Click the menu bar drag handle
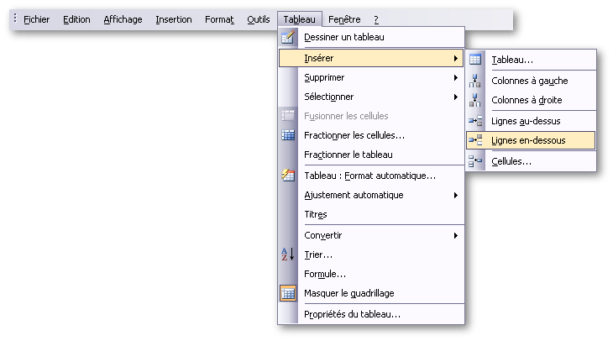This screenshot has width=613, height=341. coord(15,18)
